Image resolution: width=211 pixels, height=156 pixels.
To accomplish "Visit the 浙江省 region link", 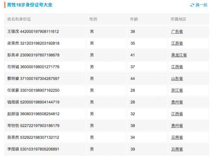I will pos(177,90).
